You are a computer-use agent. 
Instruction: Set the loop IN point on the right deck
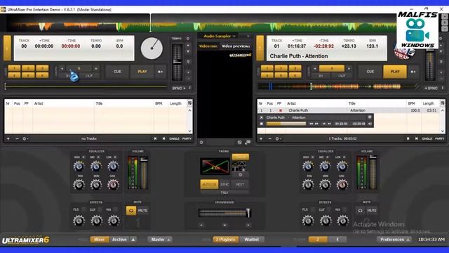[x=321, y=76]
